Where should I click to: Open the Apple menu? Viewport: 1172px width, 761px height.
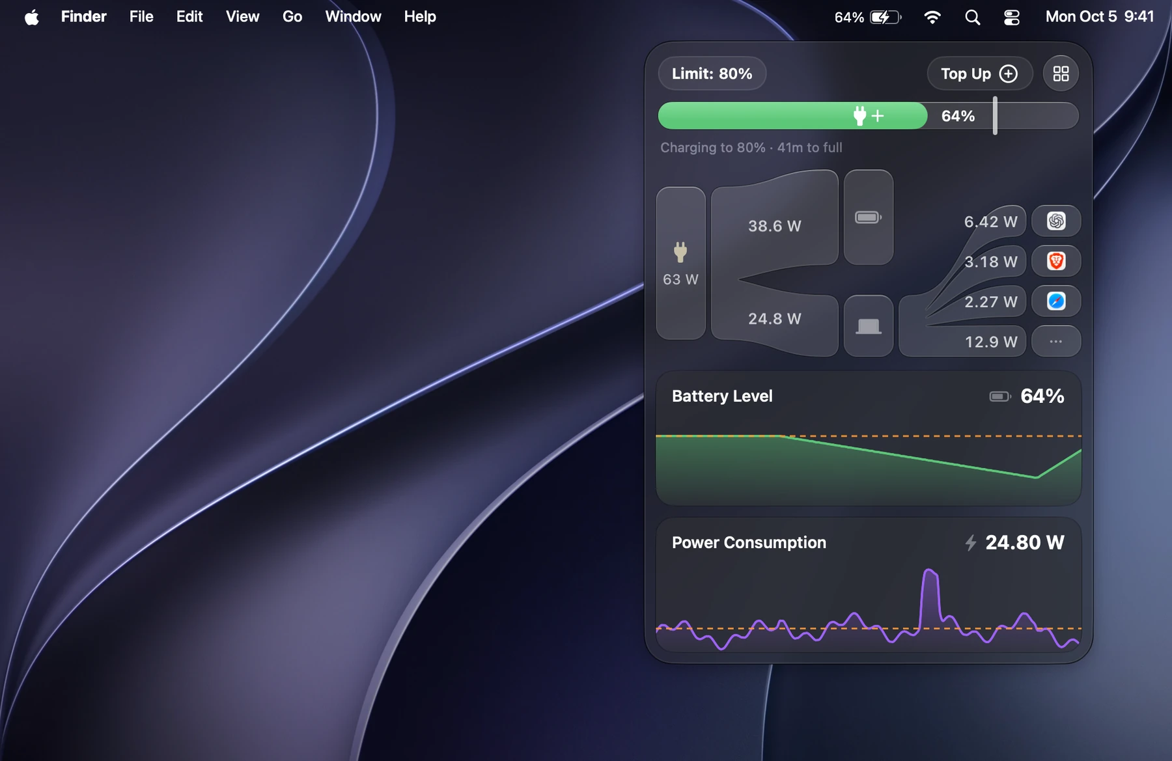click(31, 17)
